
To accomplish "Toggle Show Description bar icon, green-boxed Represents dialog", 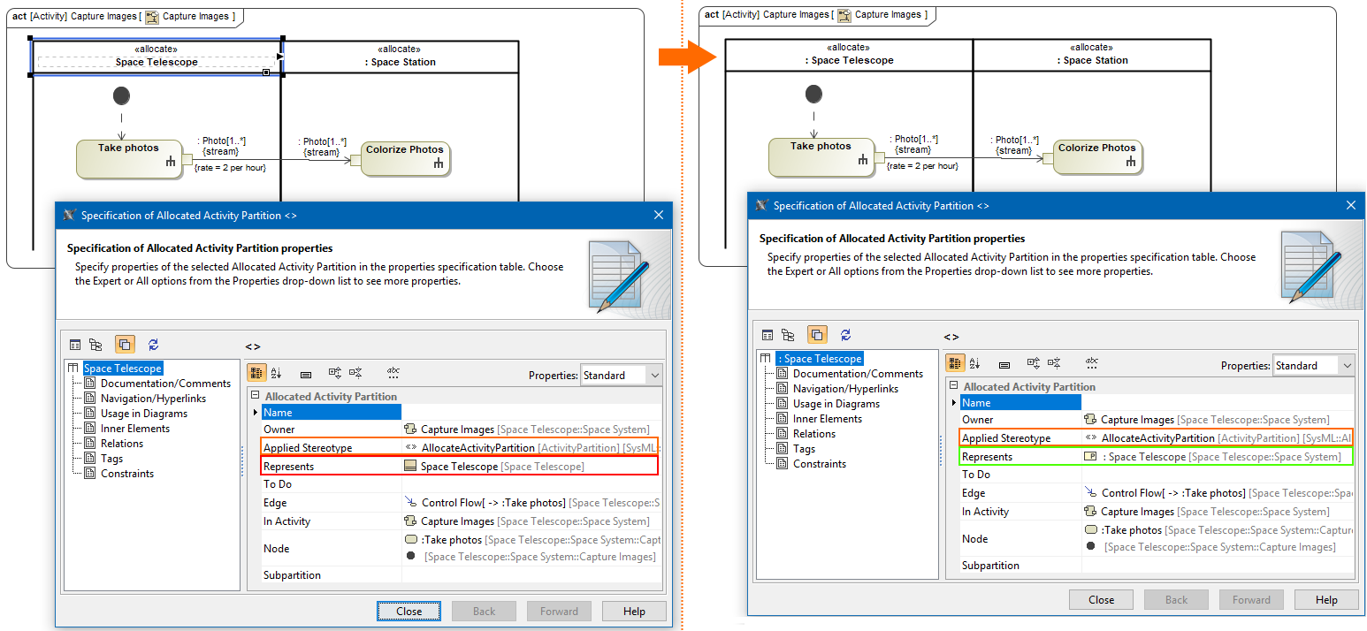I will pos(1004,364).
